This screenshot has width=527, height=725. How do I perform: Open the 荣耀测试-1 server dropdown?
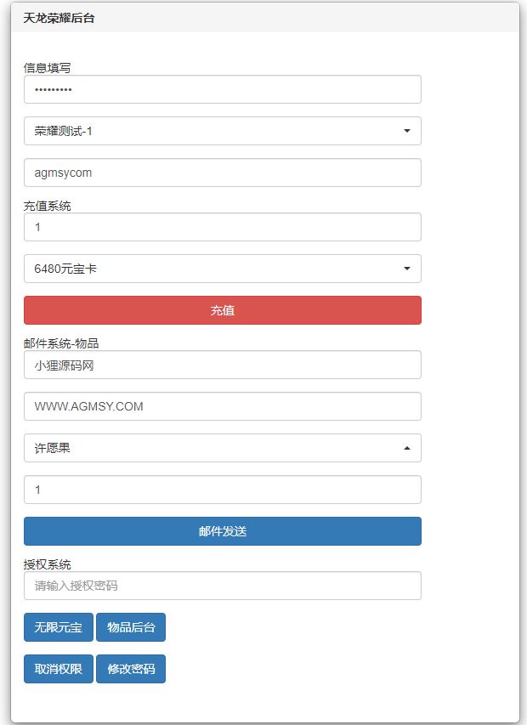point(222,131)
